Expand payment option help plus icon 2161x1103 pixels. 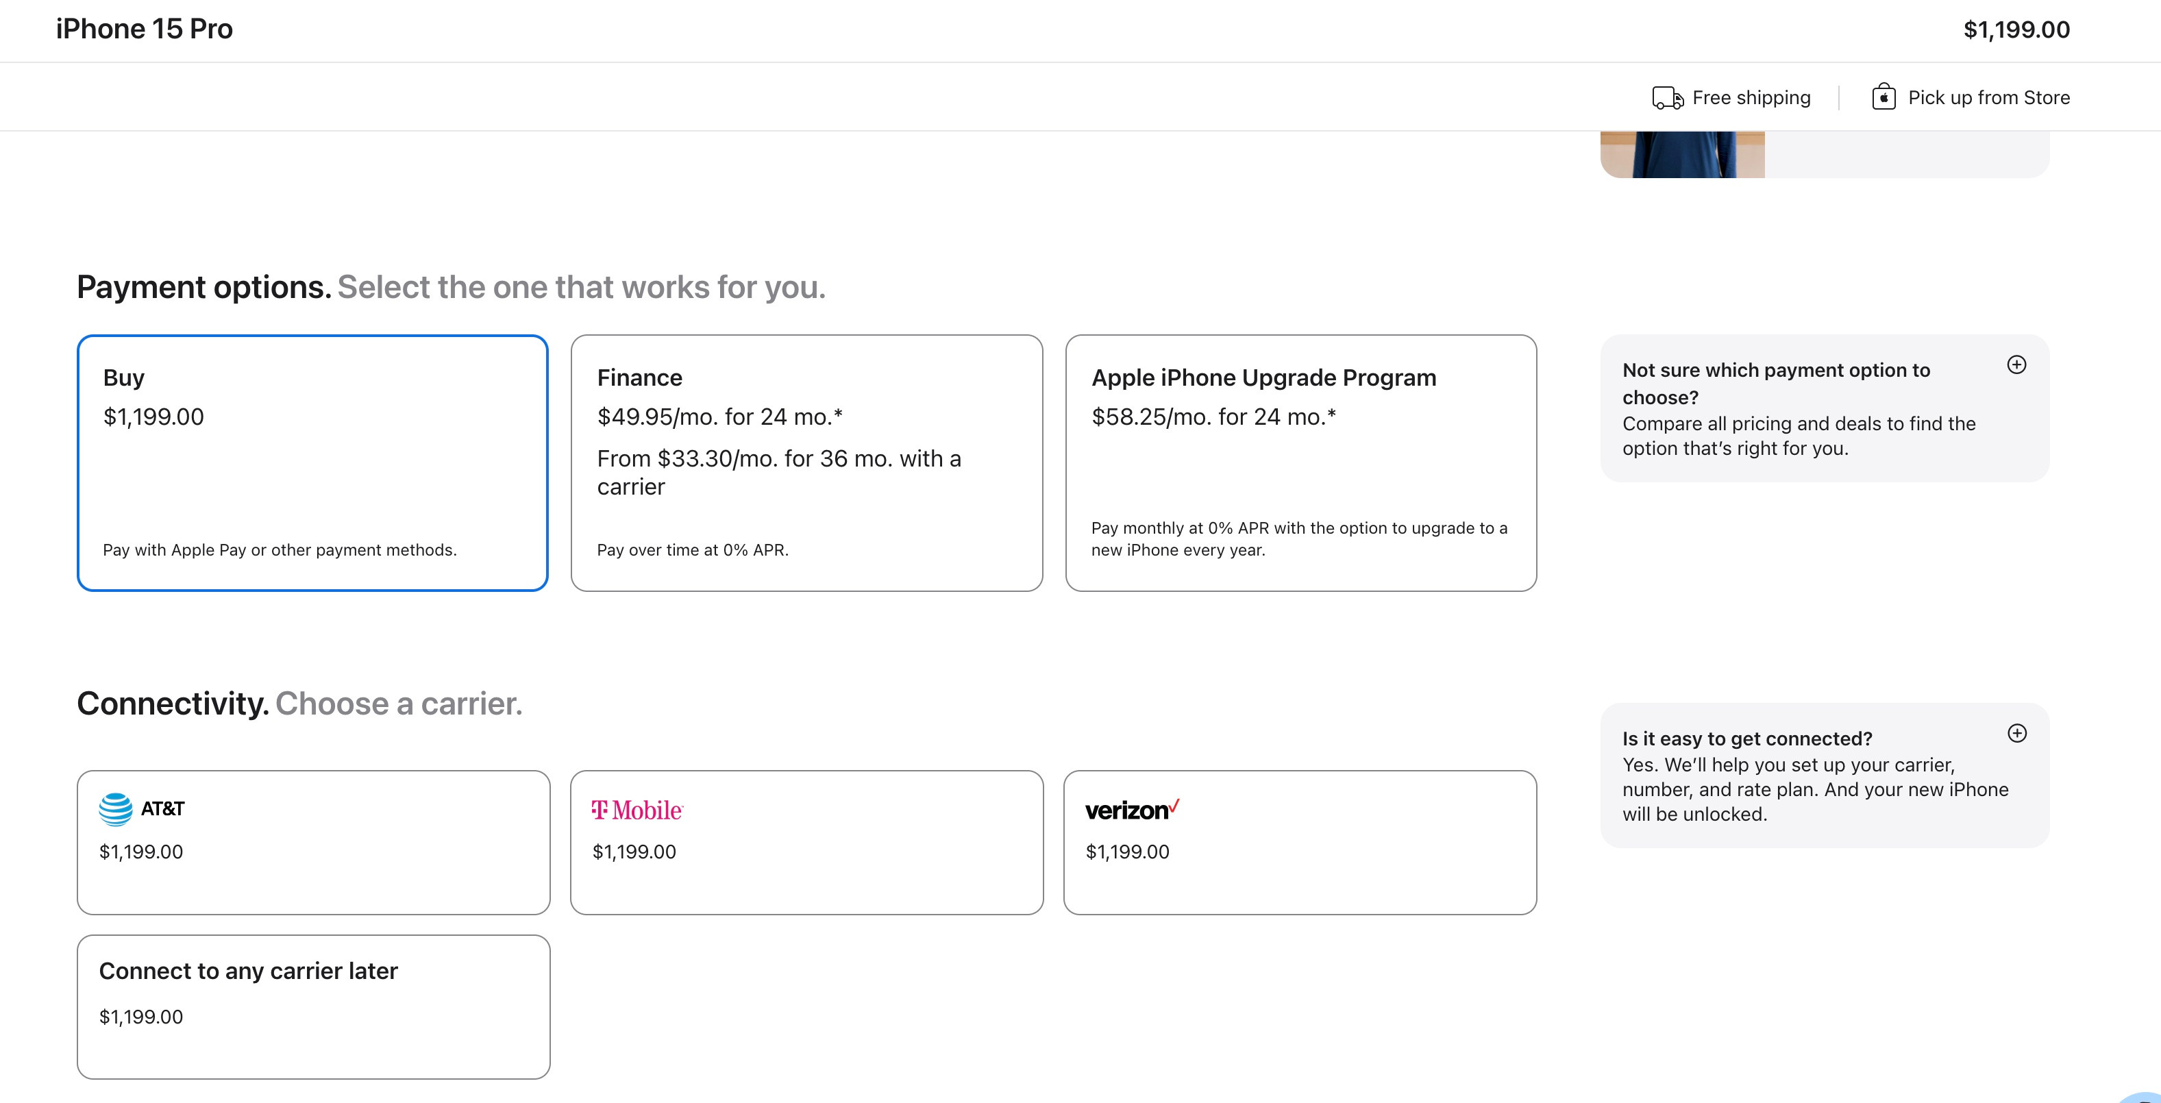click(2016, 365)
